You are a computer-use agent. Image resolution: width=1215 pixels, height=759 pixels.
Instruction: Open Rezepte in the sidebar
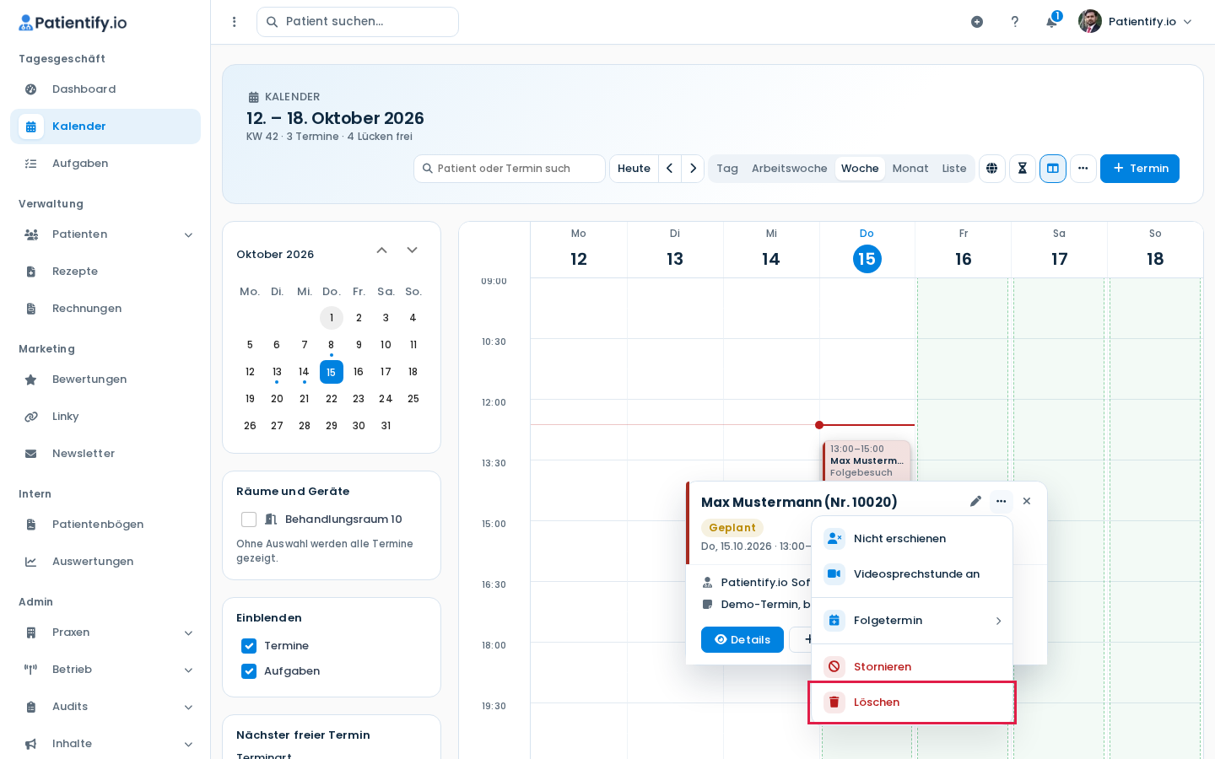point(105,272)
